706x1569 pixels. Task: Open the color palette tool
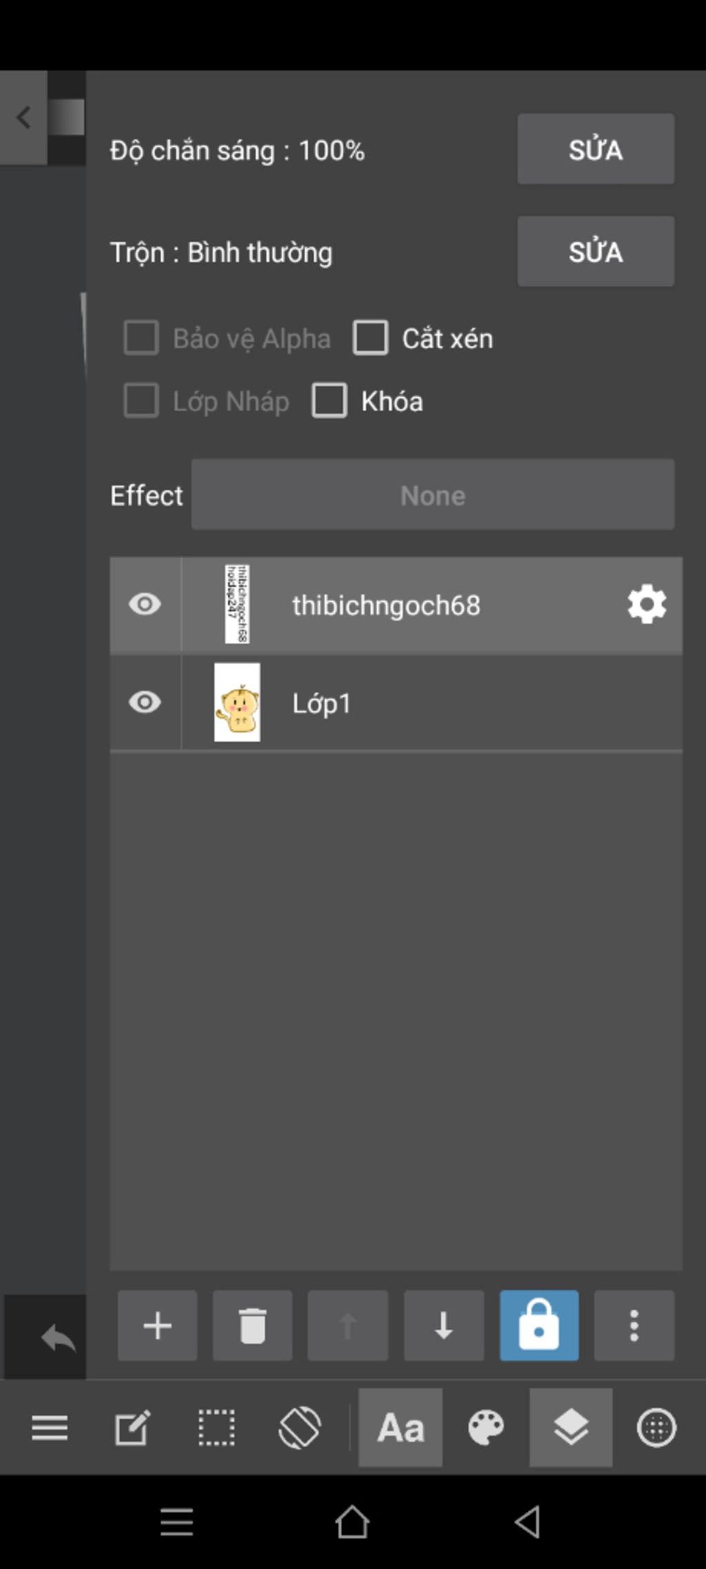[x=486, y=1427]
